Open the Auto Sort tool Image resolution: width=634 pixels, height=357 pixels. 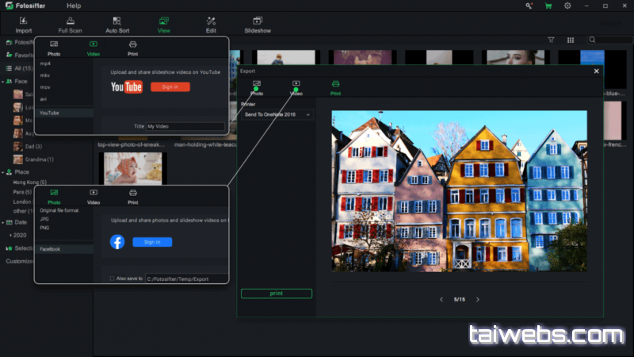[117, 23]
